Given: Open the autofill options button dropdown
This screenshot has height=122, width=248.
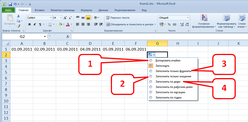Looking at the screenshot, I should (x=152, y=54).
